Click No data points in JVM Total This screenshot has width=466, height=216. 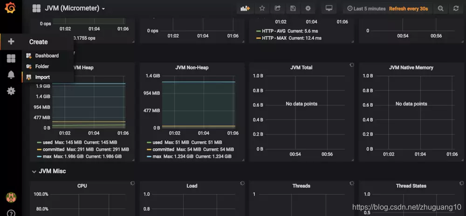(x=302, y=104)
